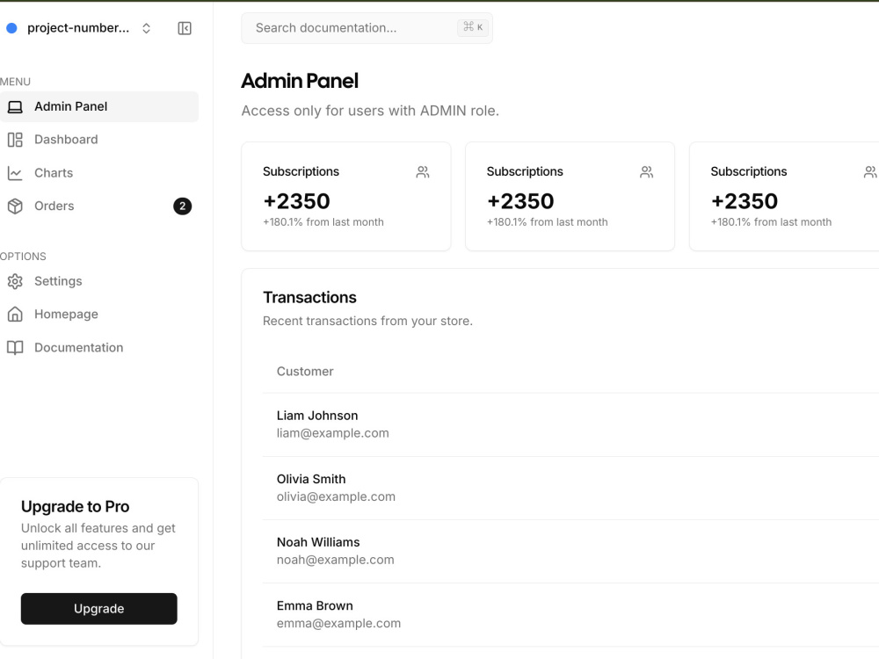879x659 pixels.
Task: Click the blue project logo dot
Action: coord(11,27)
